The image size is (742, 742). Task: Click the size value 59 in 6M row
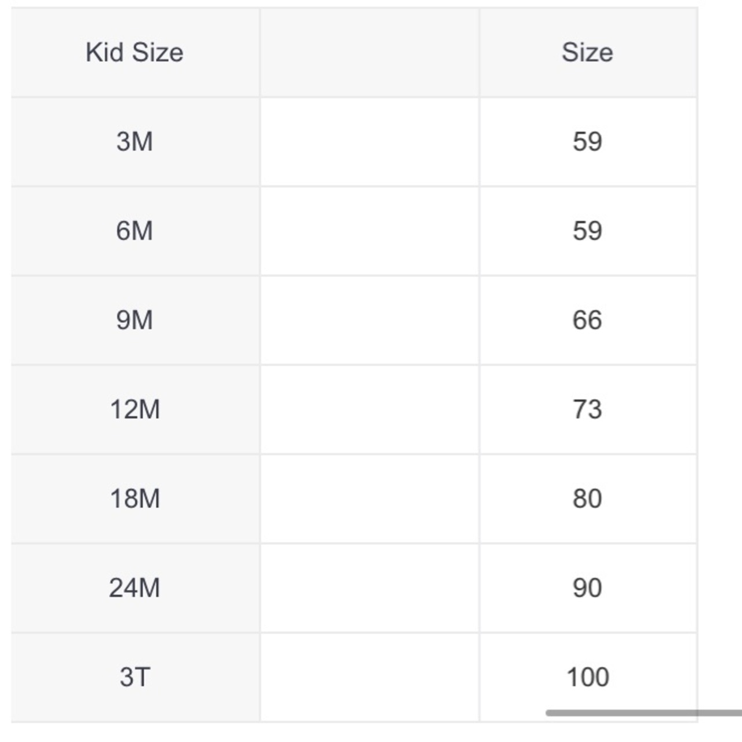pos(588,231)
